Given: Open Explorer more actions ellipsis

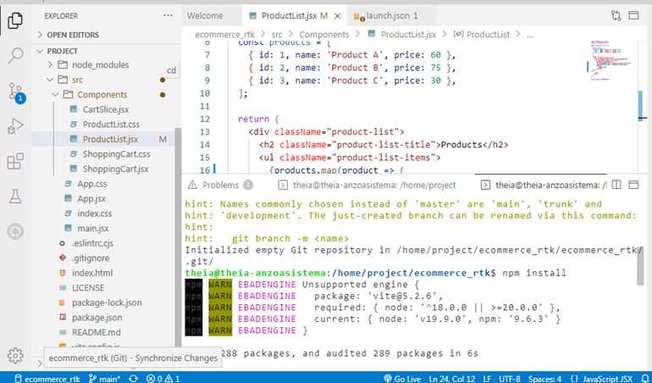Looking at the screenshot, I should (x=168, y=16).
